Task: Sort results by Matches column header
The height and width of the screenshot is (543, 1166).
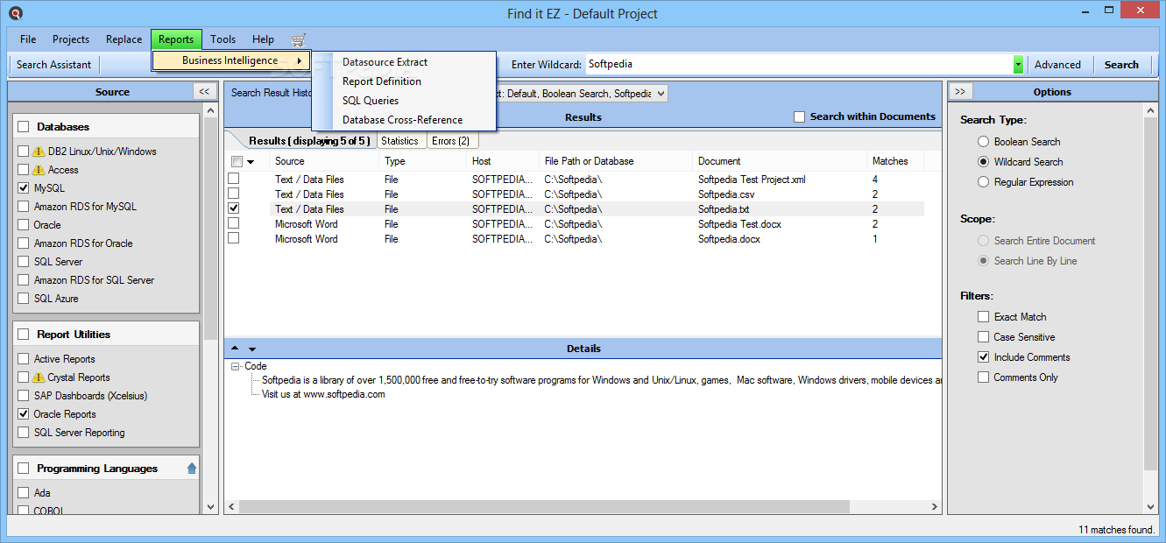Action: (x=896, y=161)
